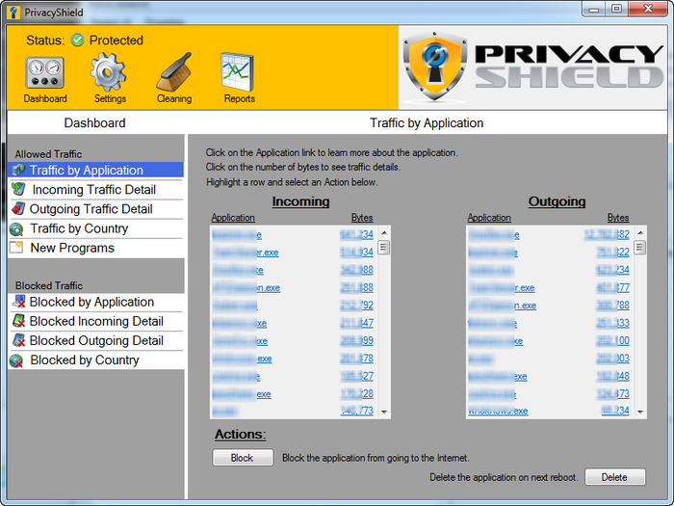The height and width of the screenshot is (506, 674).
Task: Click the Delete button
Action: [614, 477]
